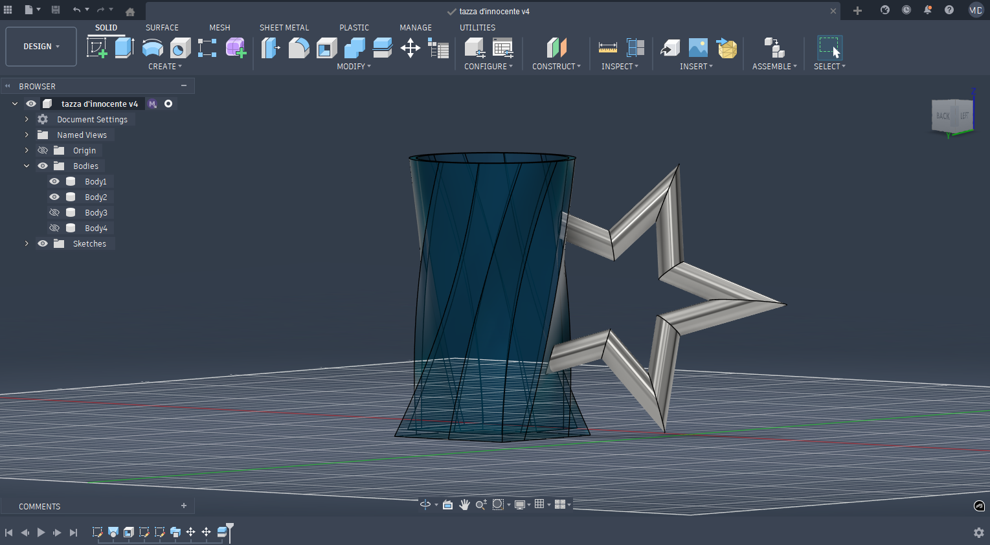Select the Move/Copy tool icon
990x545 pixels.
pyautogui.click(x=410, y=48)
